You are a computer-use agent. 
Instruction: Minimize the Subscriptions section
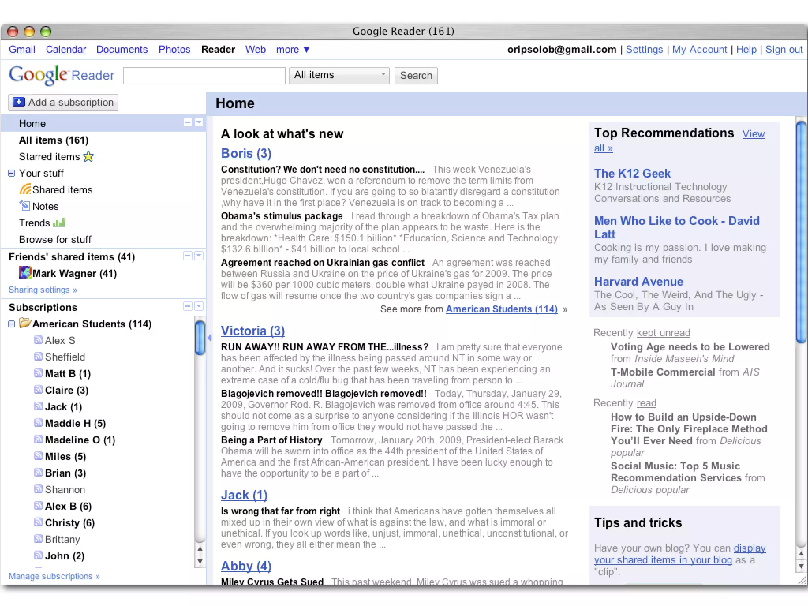tap(188, 307)
